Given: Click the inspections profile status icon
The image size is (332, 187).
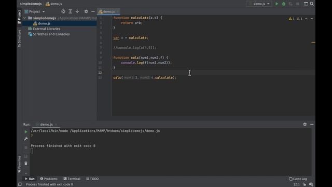Looking at the screenshot, I should (311, 184).
